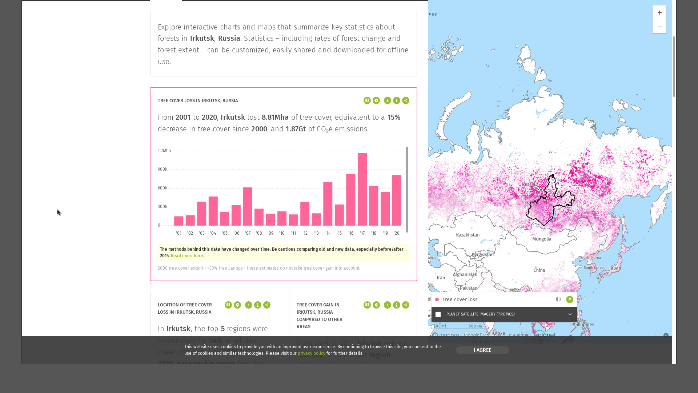Screen dimensions: 698x393
Task: Click 'Mongolia' label on the map
Action: 542,239
